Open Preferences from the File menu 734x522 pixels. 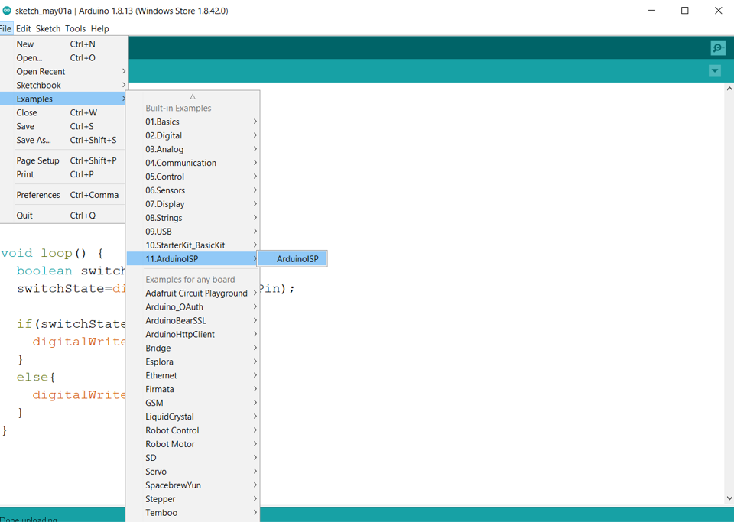pos(64,195)
